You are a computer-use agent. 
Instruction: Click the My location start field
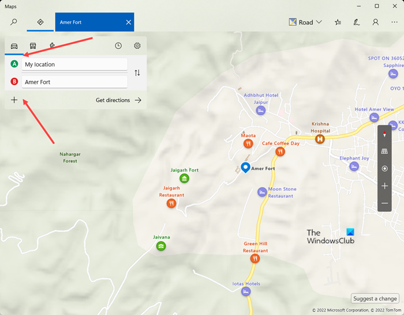74,64
